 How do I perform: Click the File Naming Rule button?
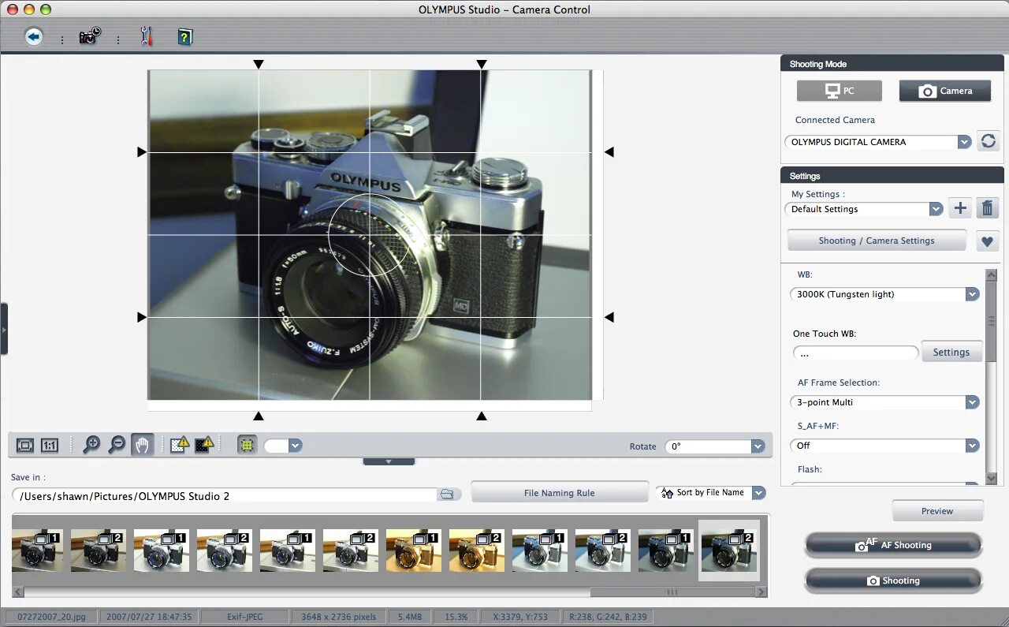pos(559,493)
